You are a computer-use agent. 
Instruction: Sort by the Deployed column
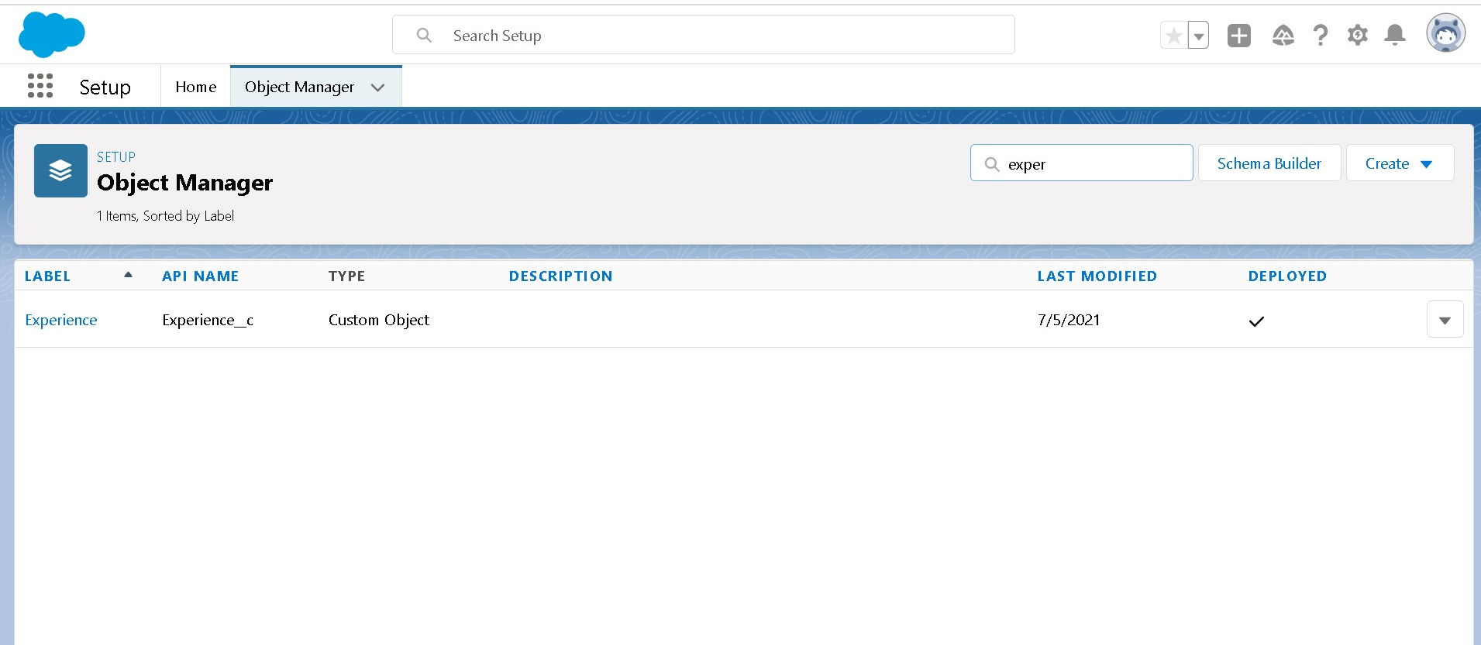(1287, 276)
